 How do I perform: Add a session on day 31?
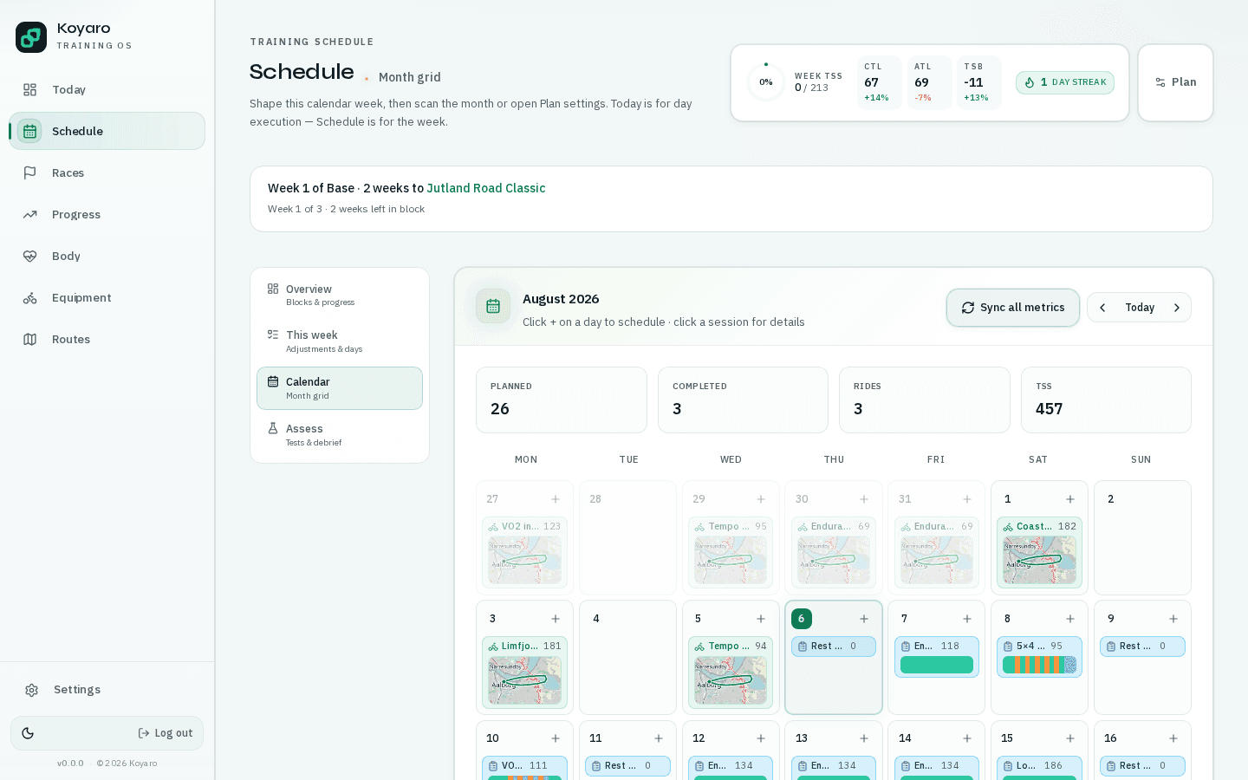967,499
